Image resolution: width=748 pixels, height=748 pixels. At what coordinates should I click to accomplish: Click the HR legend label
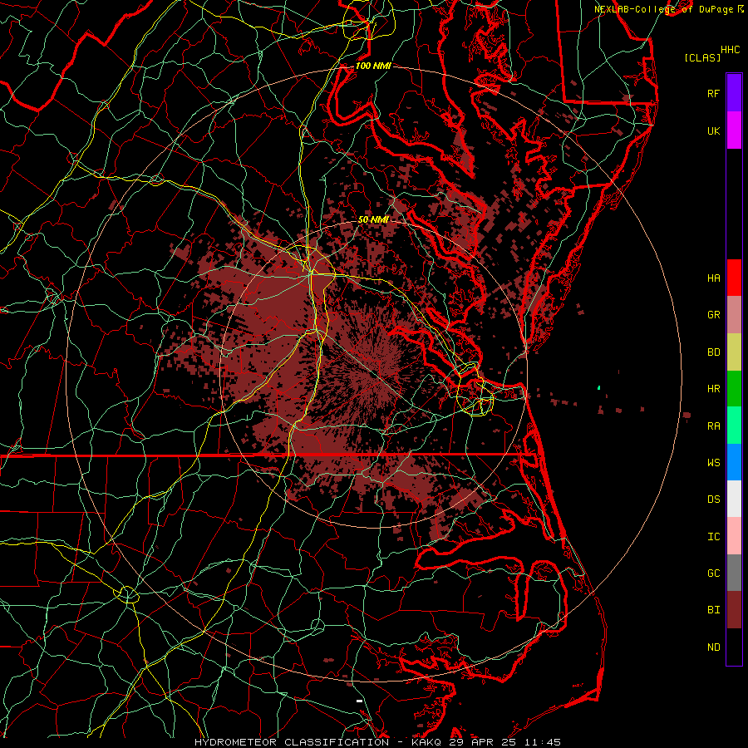click(713, 389)
